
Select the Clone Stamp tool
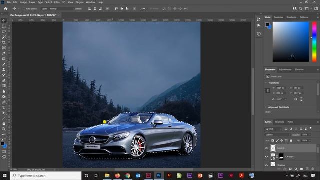(x=4, y=70)
